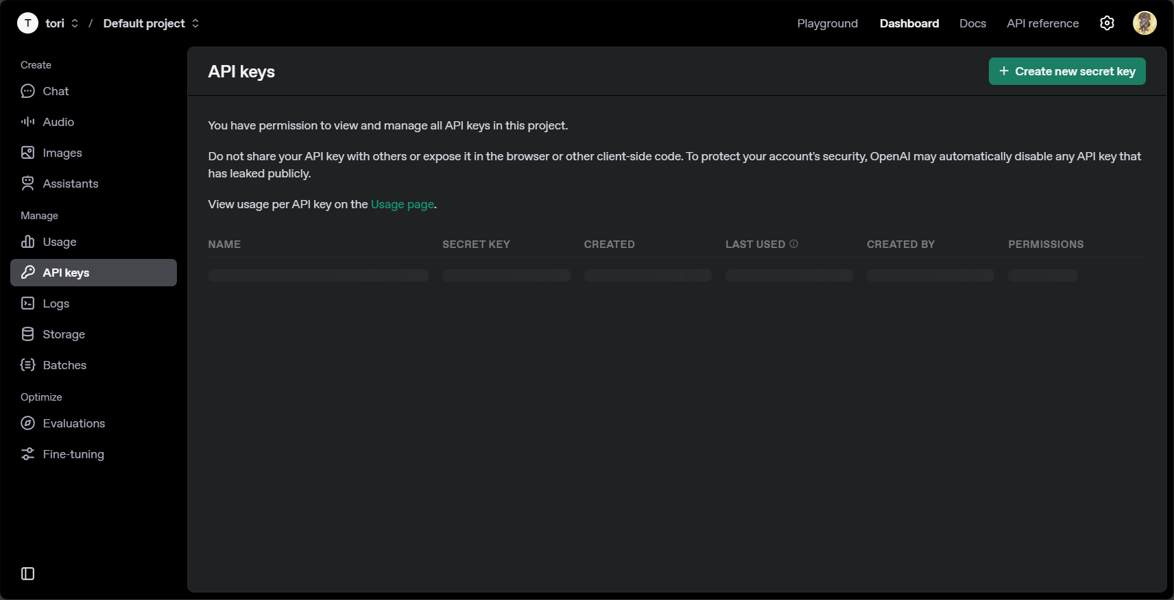Select API keys in the sidebar
The image size is (1174, 600).
coord(93,273)
